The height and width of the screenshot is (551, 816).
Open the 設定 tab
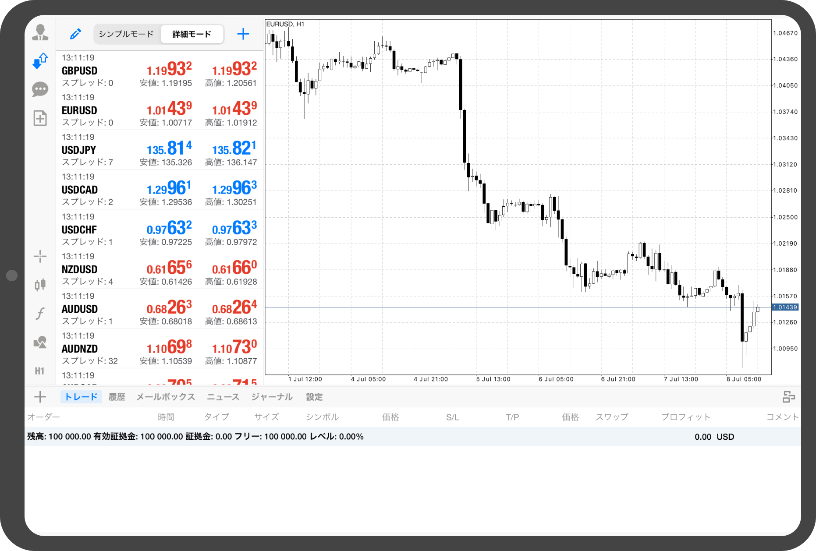(x=314, y=397)
